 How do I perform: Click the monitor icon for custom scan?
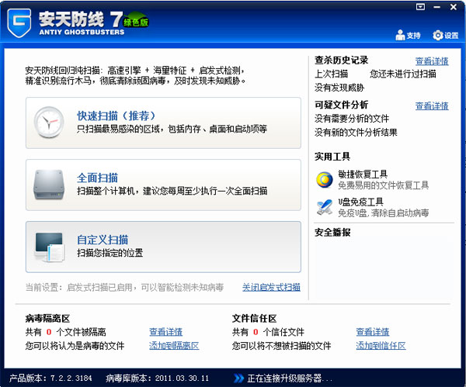click(x=49, y=247)
